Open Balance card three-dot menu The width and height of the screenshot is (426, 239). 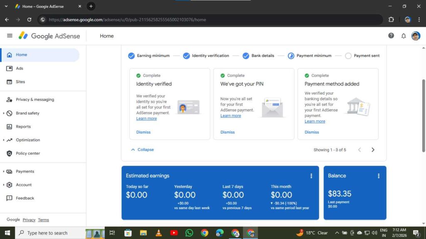[x=379, y=176]
